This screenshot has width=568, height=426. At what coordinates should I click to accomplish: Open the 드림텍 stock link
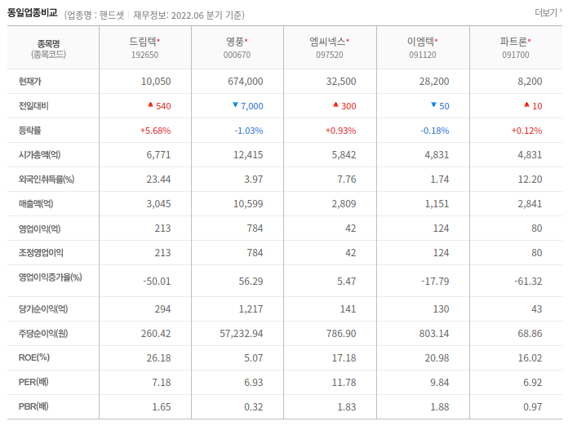(x=142, y=42)
